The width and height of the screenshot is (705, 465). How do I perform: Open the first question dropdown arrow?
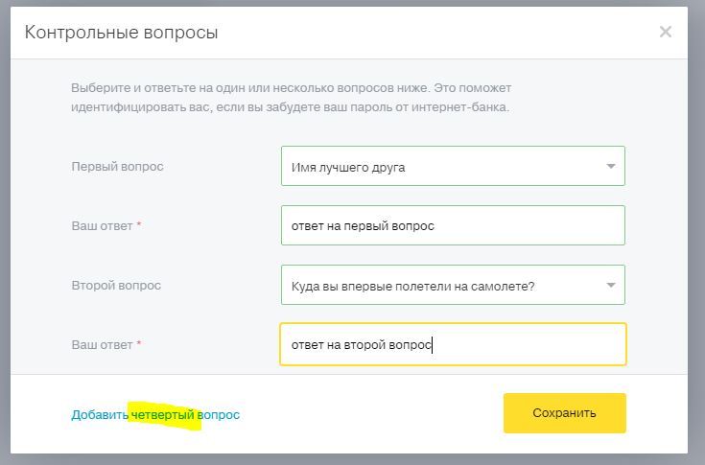coord(610,167)
